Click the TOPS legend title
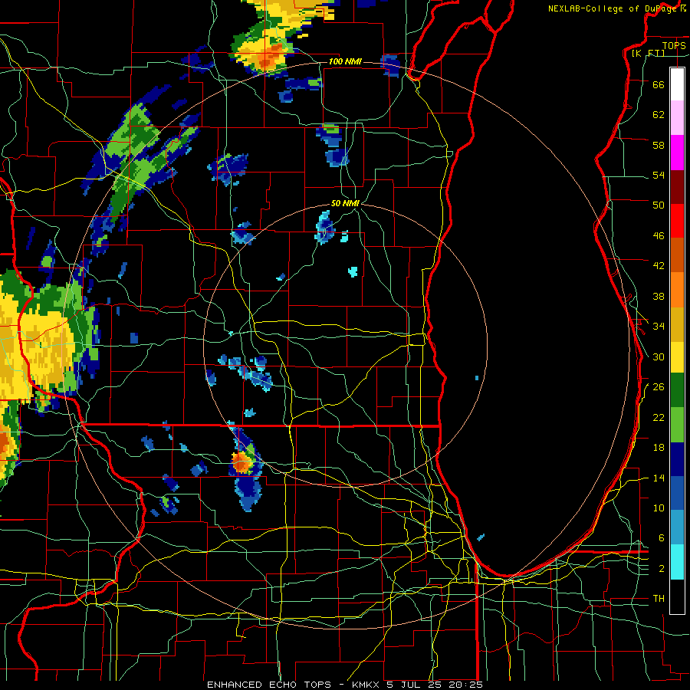Viewport: 690px width, 690px height. coord(674,45)
